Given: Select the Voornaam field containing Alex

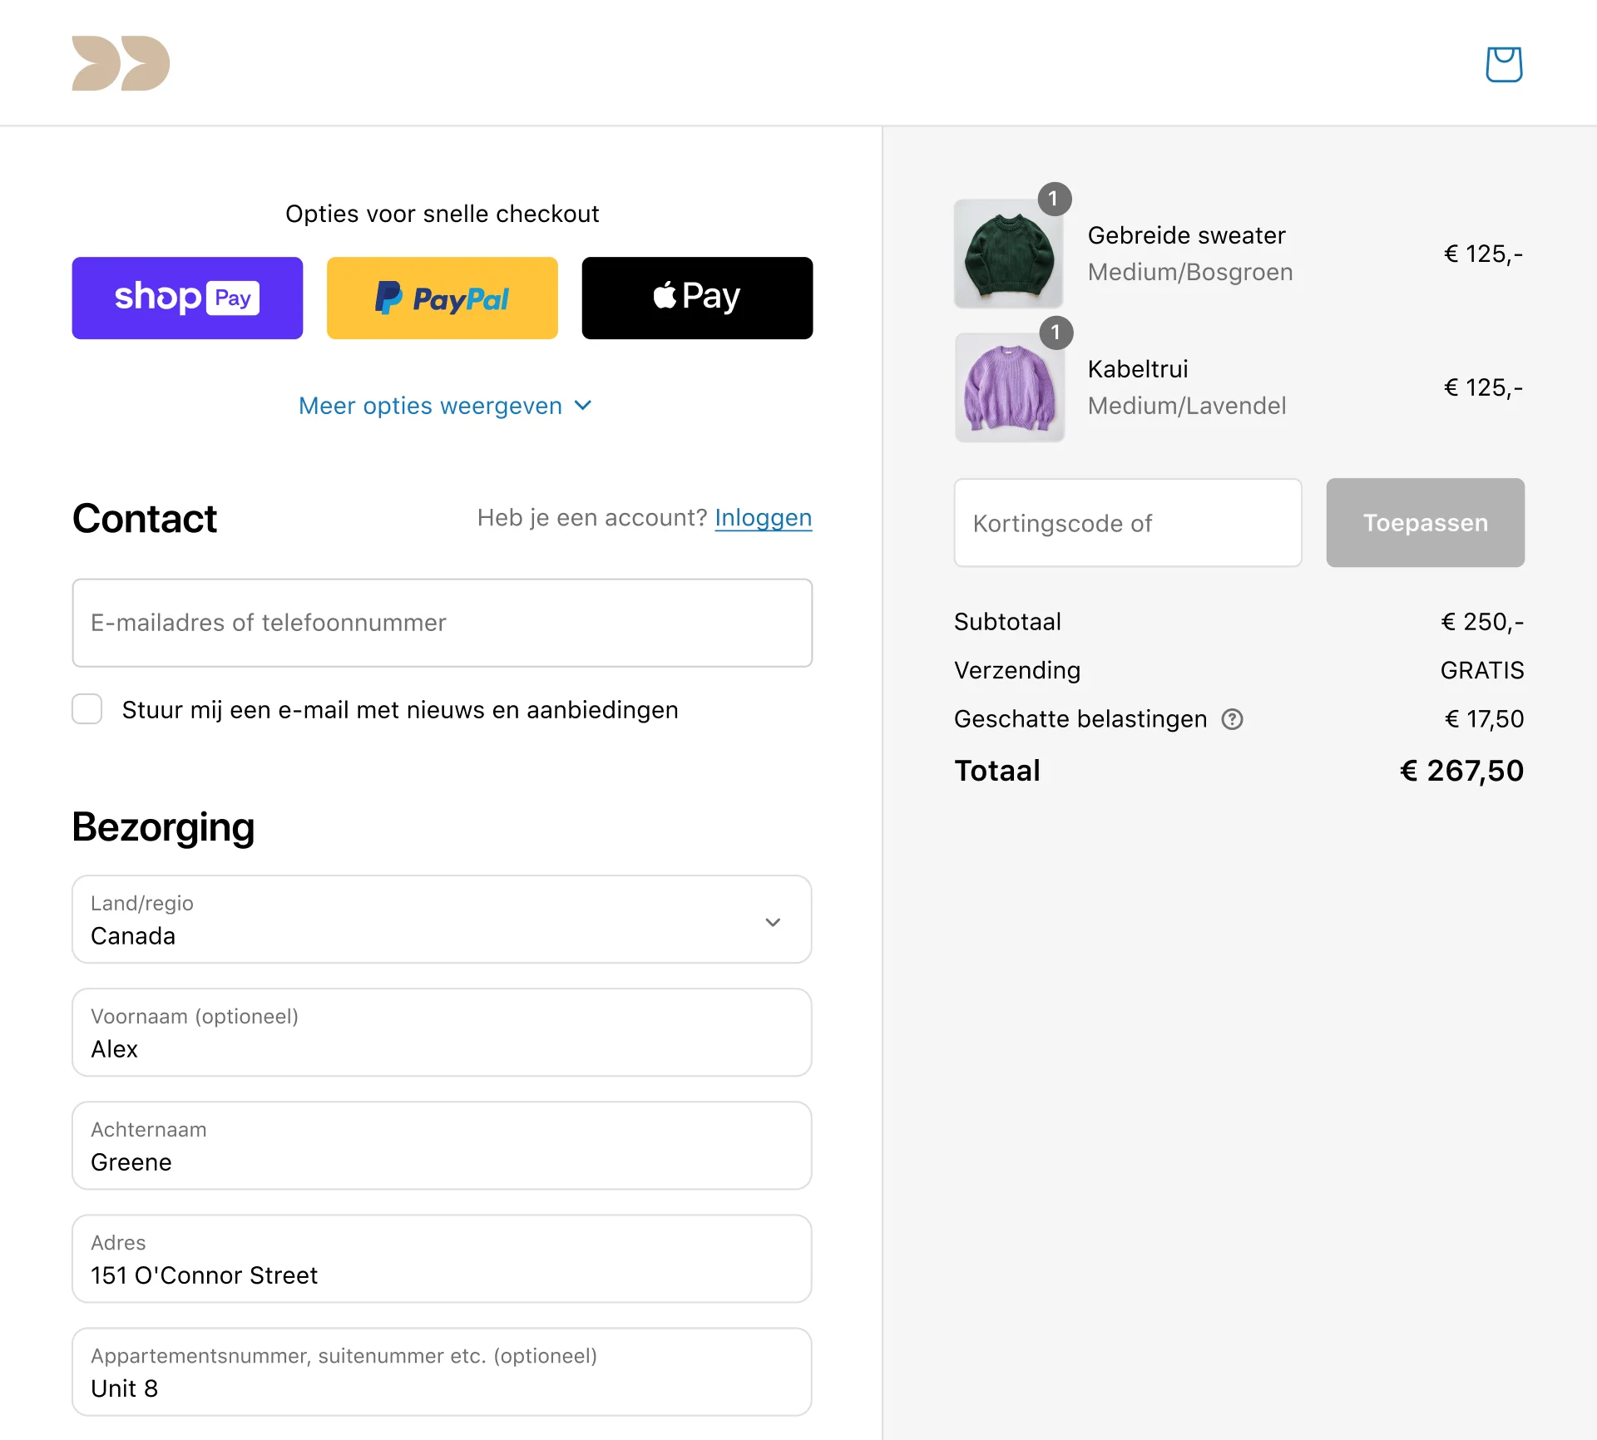Looking at the screenshot, I should [442, 1033].
